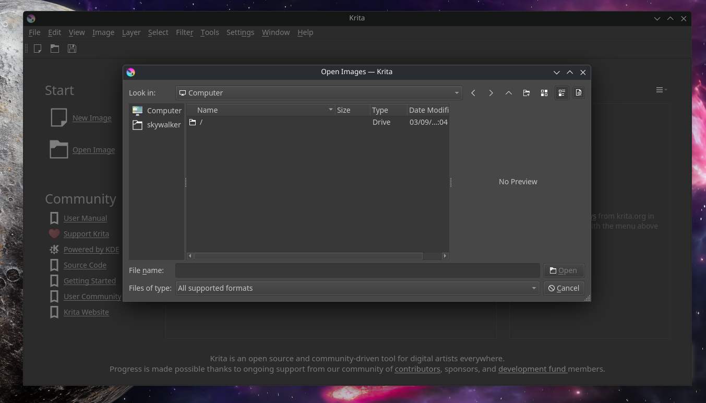Click the new document toolbar icon
This screenshot has width=706, height=403.
[38, 49]
